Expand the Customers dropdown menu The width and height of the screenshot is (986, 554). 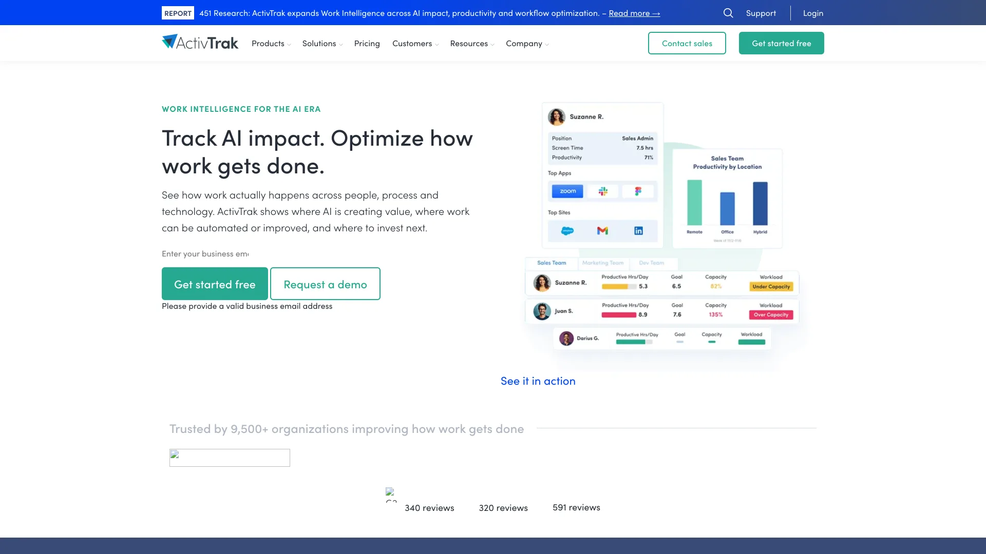415,44
